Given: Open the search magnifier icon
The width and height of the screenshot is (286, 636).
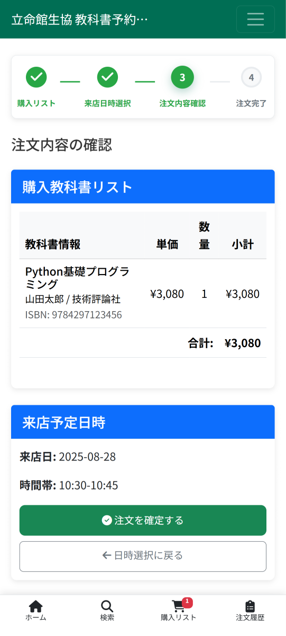Looking at the screenshot, I should (x=107, y=606).
